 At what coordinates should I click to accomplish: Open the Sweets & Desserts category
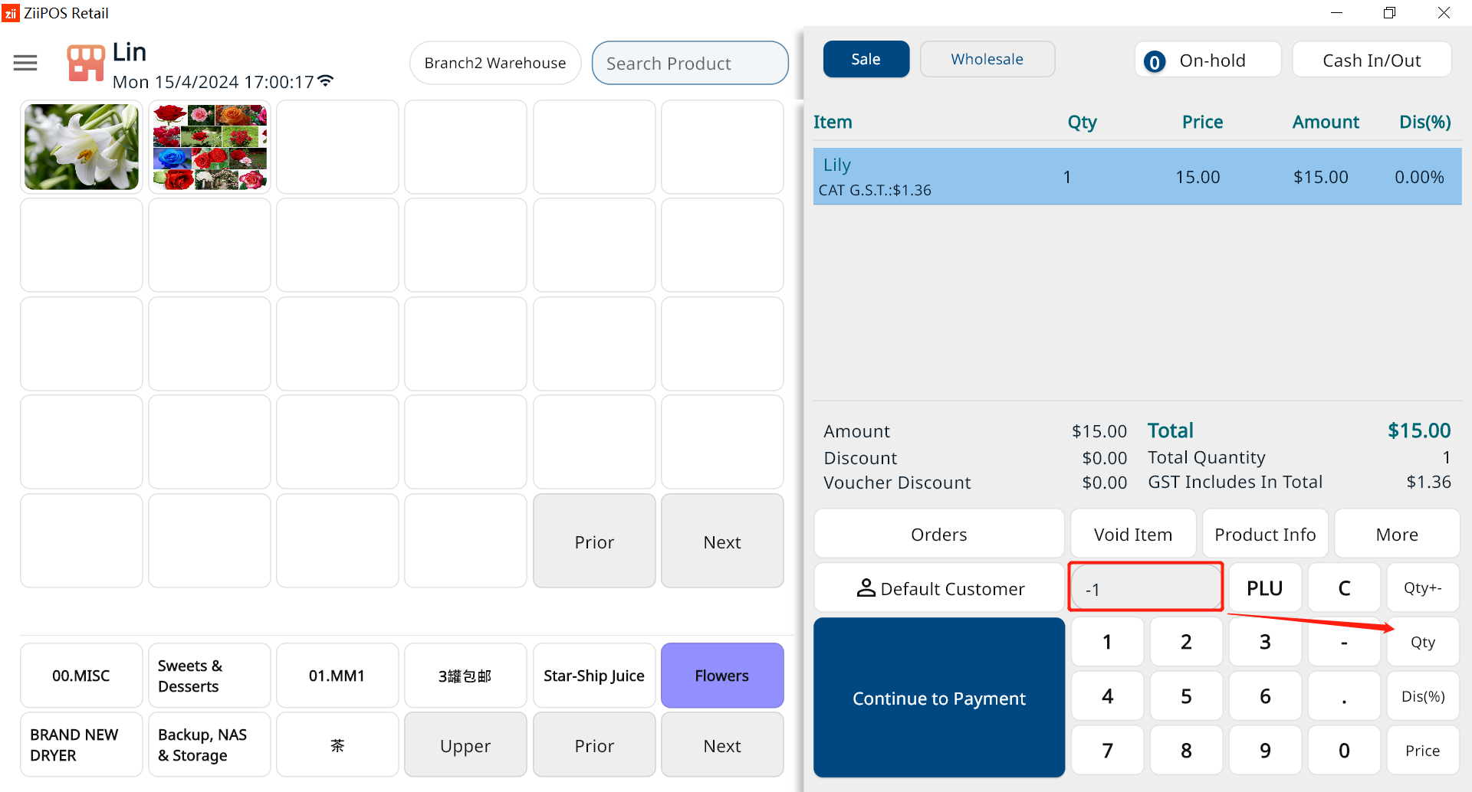point(209,676)
